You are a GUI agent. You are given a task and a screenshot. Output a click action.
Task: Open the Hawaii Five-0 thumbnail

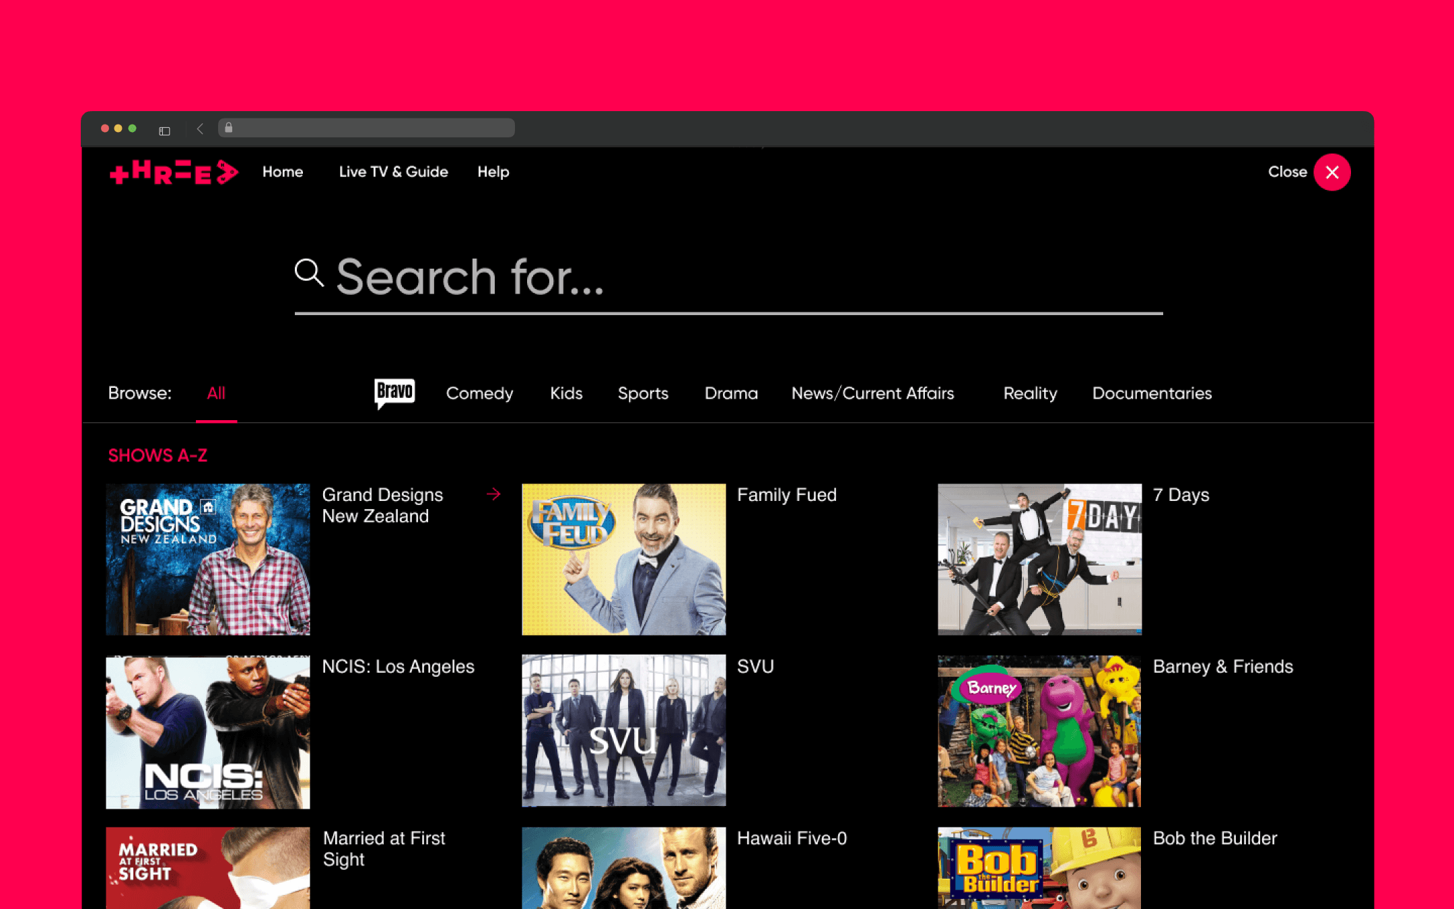[x=624, y=869]
